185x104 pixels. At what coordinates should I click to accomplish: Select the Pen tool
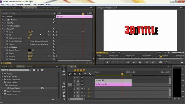[x=64, y=93]
